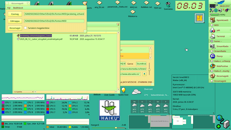Screen dimensions: 231x130
Task: Open the User Guide desktop link
Action: (x=109, y=94)
